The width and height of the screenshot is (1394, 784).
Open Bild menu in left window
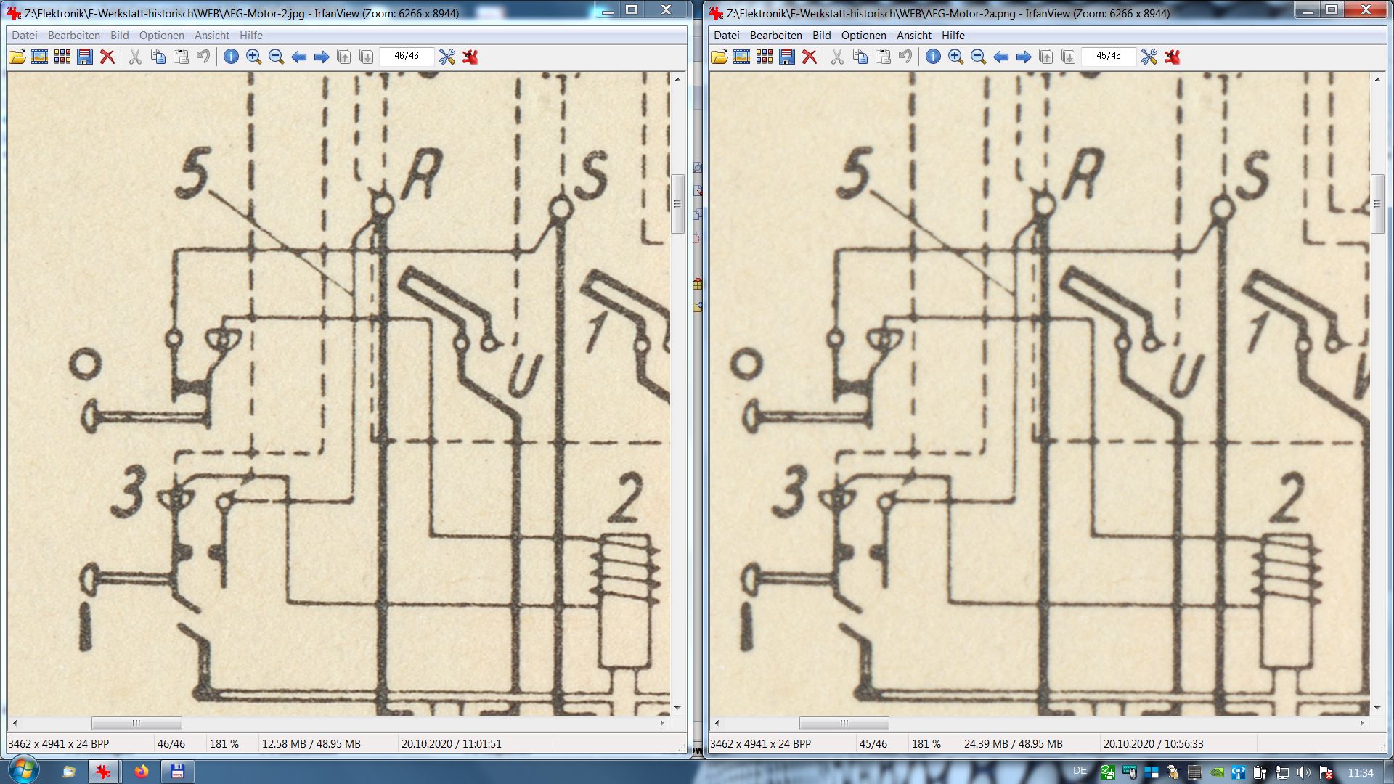click(x=119, y=35)
